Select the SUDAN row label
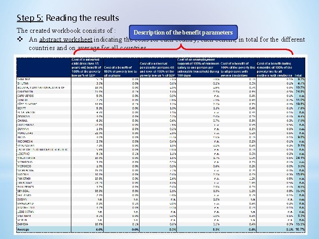 [x=22, y=199]
